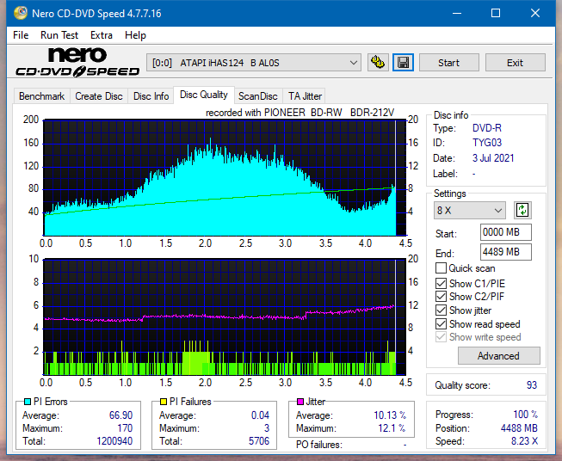Viewport: 562px width, 461px height.
Task: Toggle Show read speed checkbox
Action: click(441, 323)
